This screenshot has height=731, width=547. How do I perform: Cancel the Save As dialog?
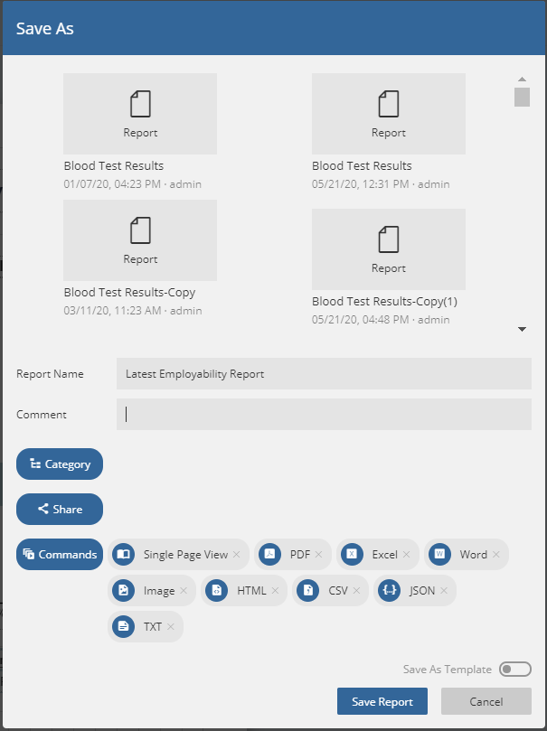[x=486, y=702]
